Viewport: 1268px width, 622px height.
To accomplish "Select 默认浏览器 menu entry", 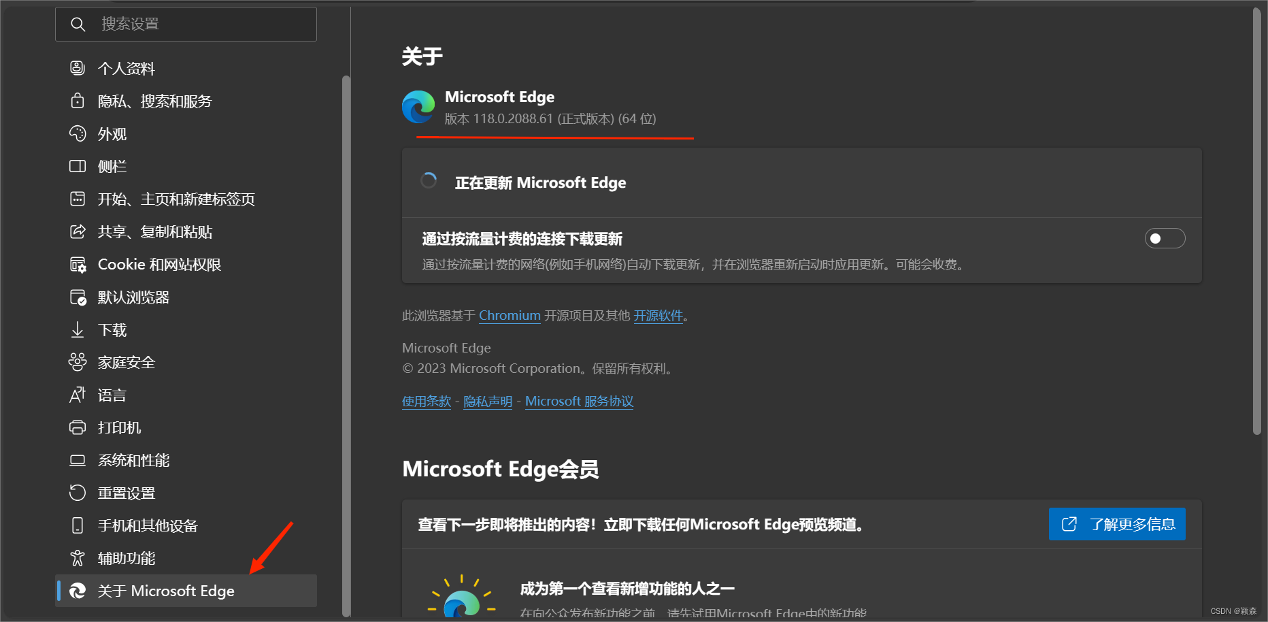I will click(186, 297).
